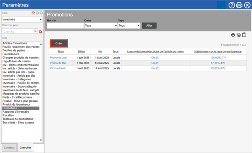Click the copy icon above the table
Screen dimensions: 252x153
[x=239, y=35]
